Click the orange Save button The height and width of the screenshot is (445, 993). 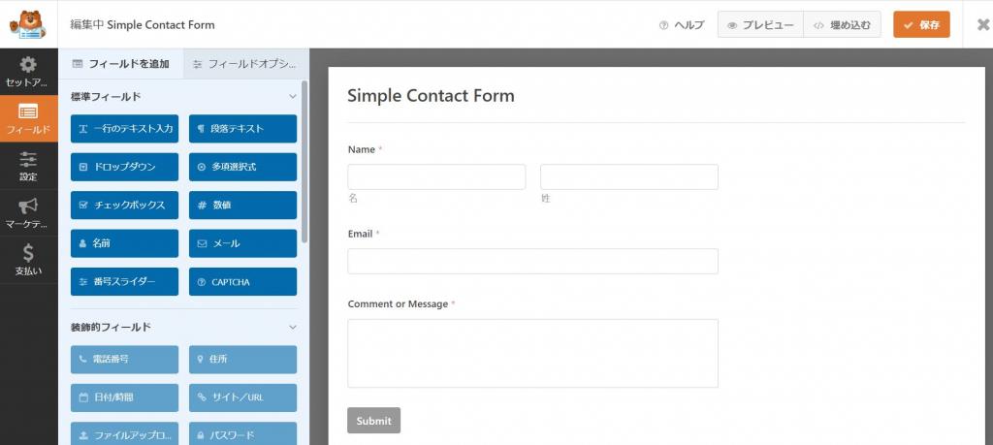921,24
